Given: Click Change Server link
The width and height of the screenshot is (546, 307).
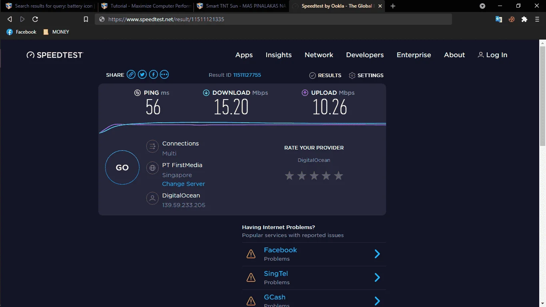Looking at the screenshot, I should click(x=183, y=184).
